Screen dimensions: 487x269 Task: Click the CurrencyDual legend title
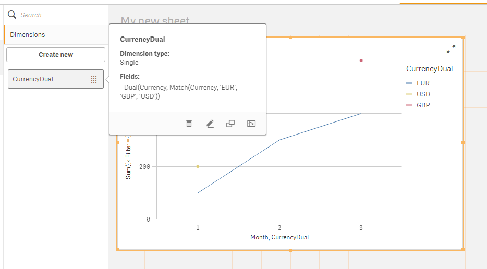click(429, 69)
